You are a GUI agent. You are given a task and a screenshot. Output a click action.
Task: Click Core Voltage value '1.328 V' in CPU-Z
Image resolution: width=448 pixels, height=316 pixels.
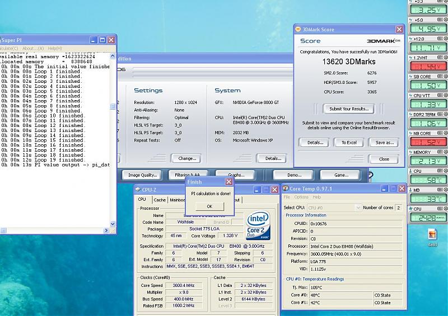(230, 235)
